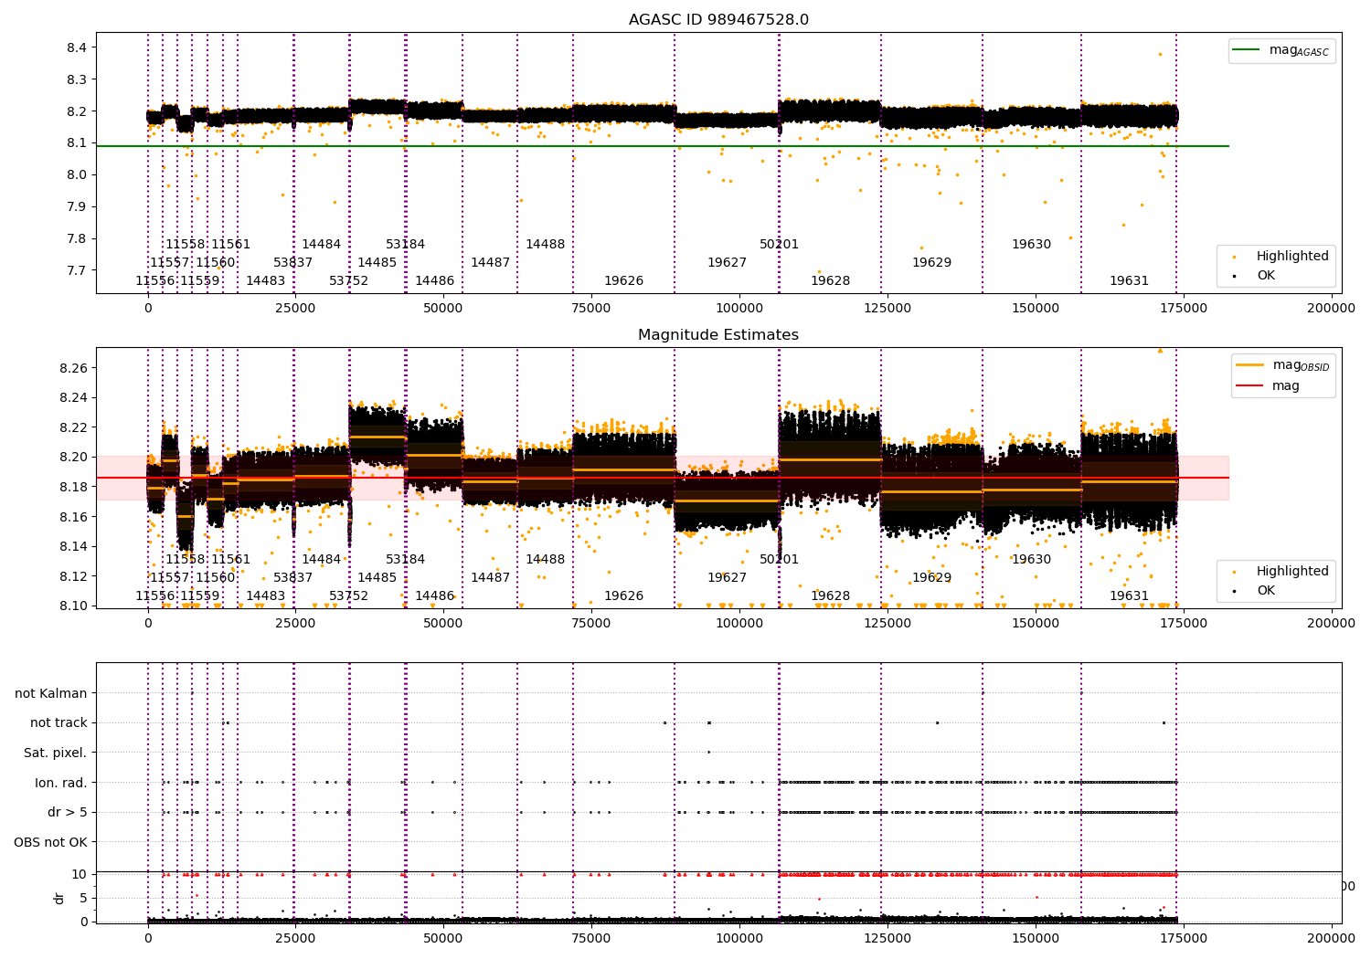
Task: Click obsid label 14485 in Magnitude Estimates plot
Action: (377, 577)
